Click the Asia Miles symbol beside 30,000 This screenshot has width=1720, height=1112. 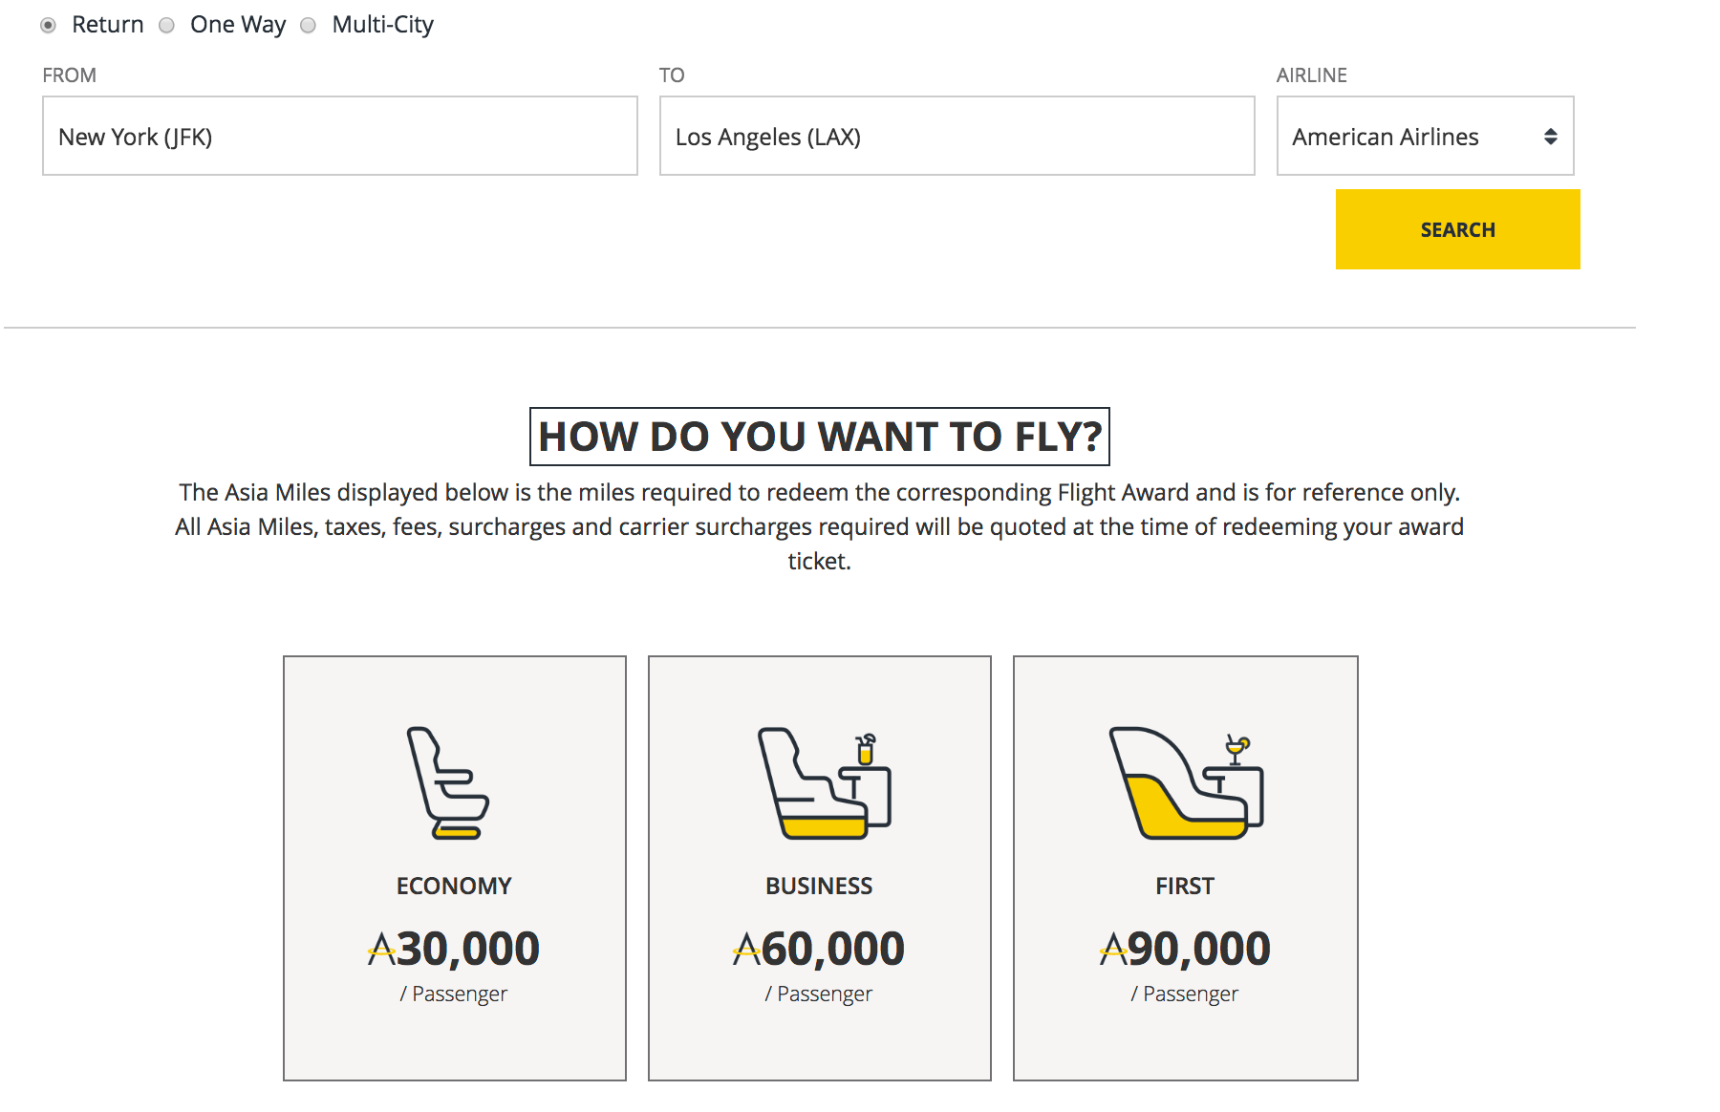pos(381,949)
